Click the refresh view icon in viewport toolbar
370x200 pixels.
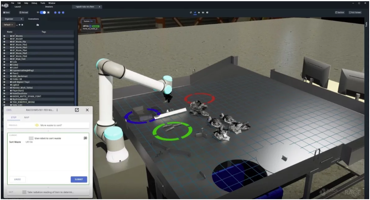coord(191,13)
